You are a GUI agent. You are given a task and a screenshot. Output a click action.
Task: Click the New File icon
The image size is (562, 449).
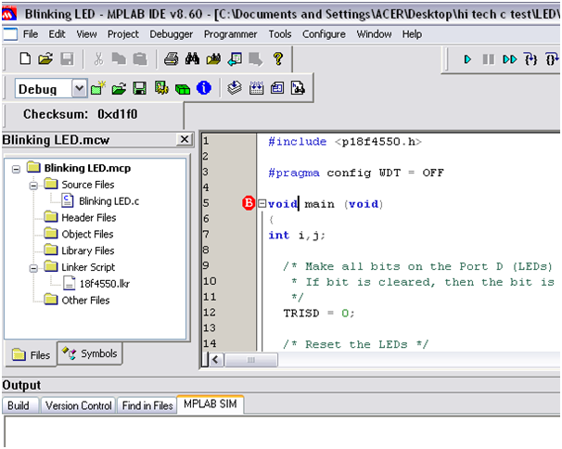pyautogui.click(x=25, y=58)
